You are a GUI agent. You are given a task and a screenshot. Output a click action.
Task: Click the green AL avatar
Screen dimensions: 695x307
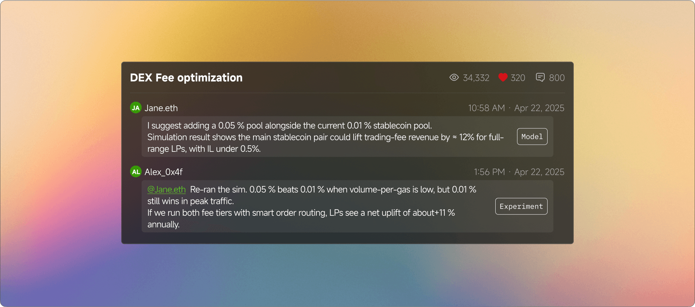click(136, 172)
